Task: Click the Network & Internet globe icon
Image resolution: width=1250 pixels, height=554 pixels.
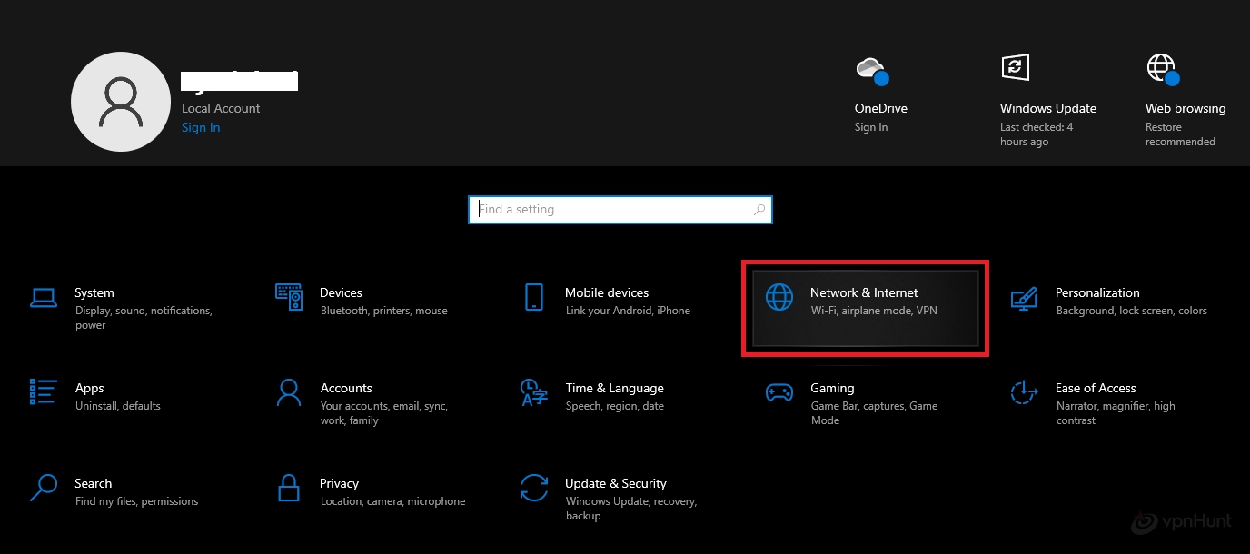Action: pos(779,297)
